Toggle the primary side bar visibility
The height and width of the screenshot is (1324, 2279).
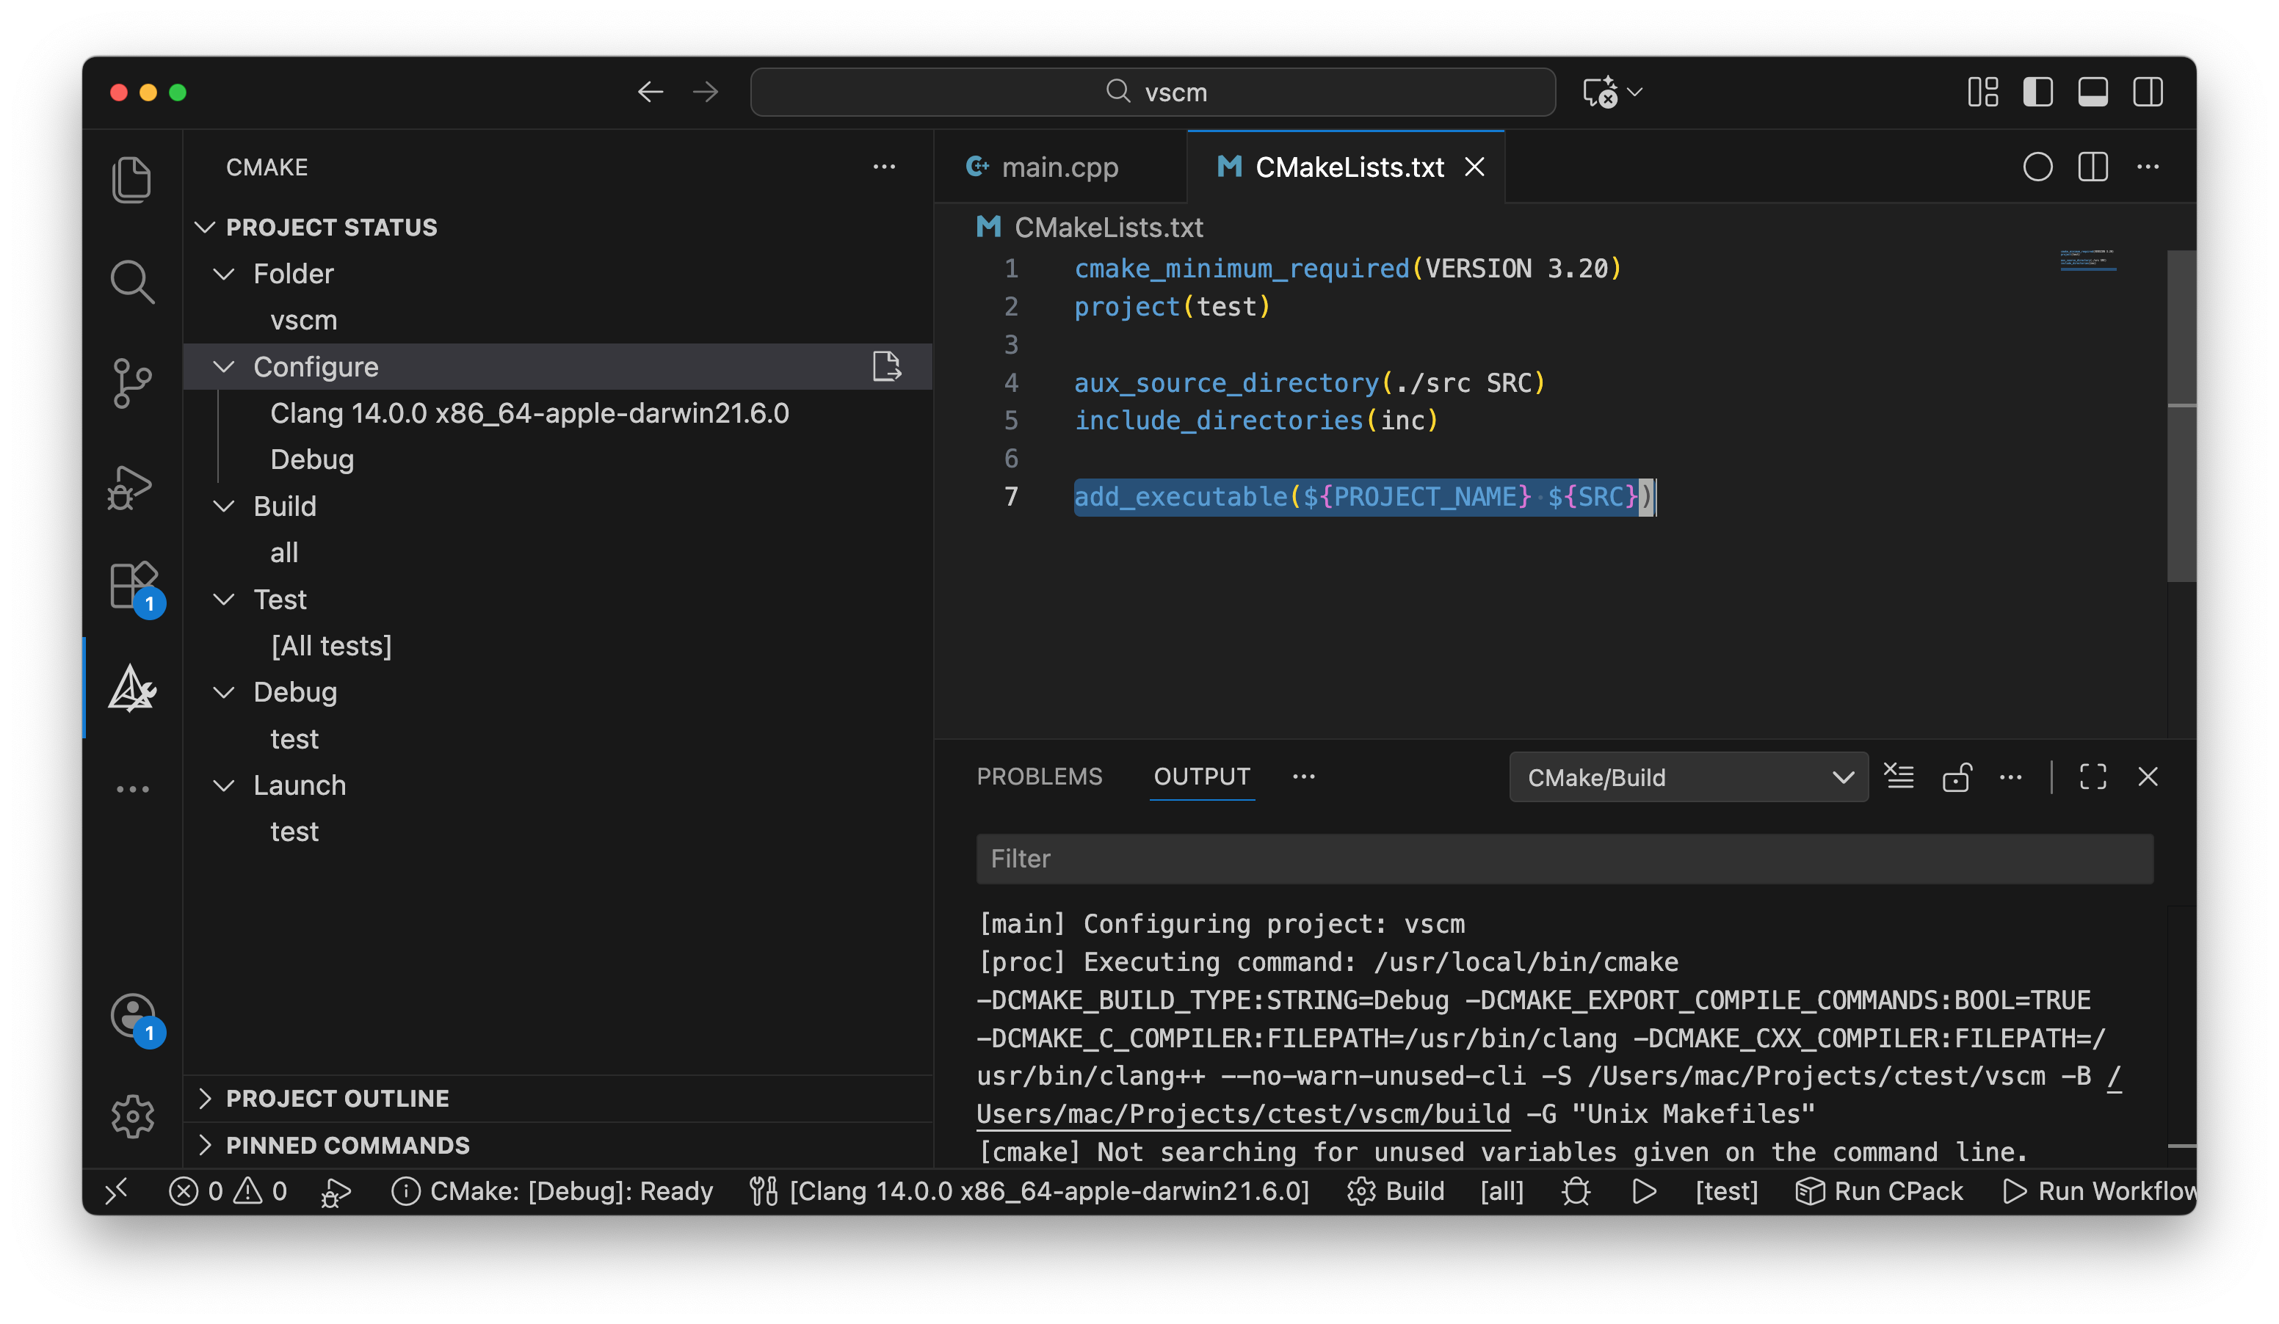(2037, 92)
